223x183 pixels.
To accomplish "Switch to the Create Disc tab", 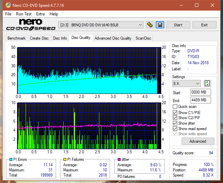I will click(39, 38).
